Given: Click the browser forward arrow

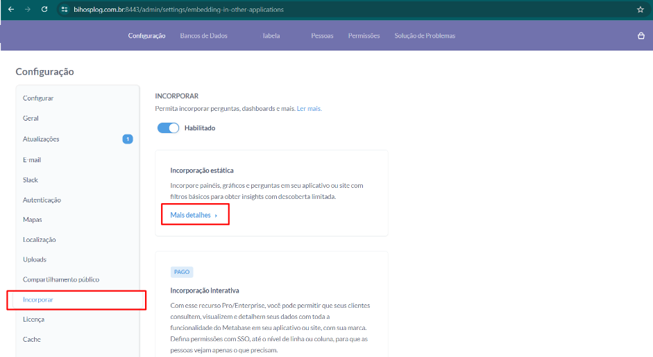Looking at the screenshot, I should pyautogui.click(x=28, y=9).
